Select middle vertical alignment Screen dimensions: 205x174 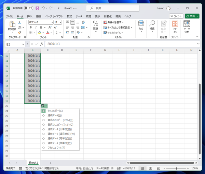72,22
